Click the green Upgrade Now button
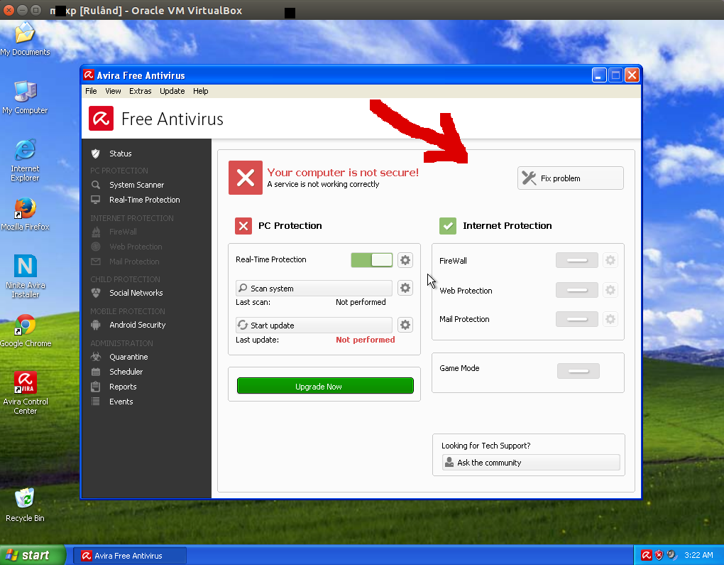The image size is (724, 565). pos(325,386)
